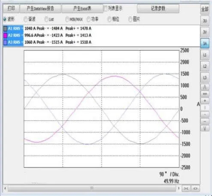
Task: Select the 3V view button
Action: click(205, 32)
